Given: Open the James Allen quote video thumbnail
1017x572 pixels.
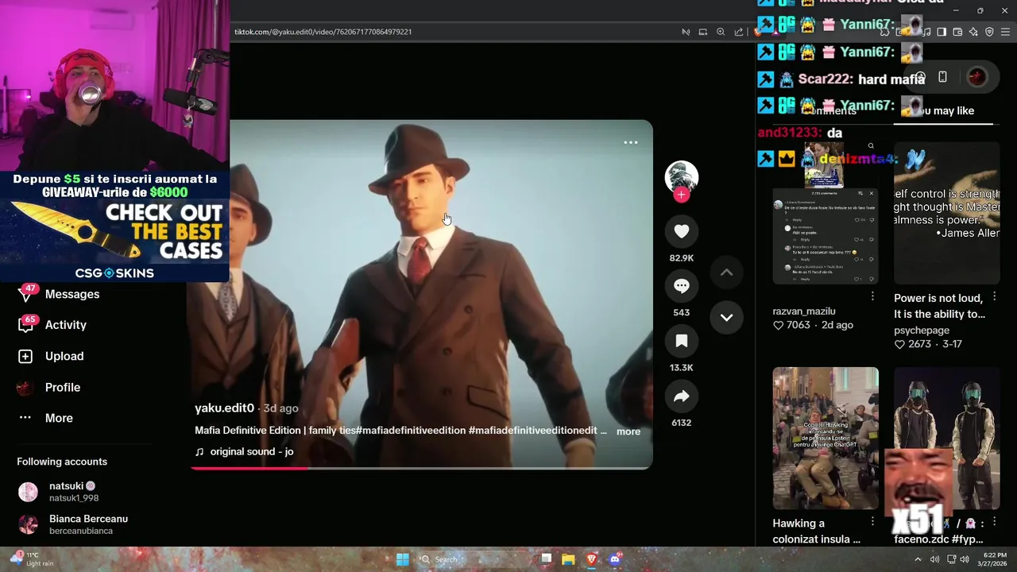Looking at the screenshot, I should 946,213.
